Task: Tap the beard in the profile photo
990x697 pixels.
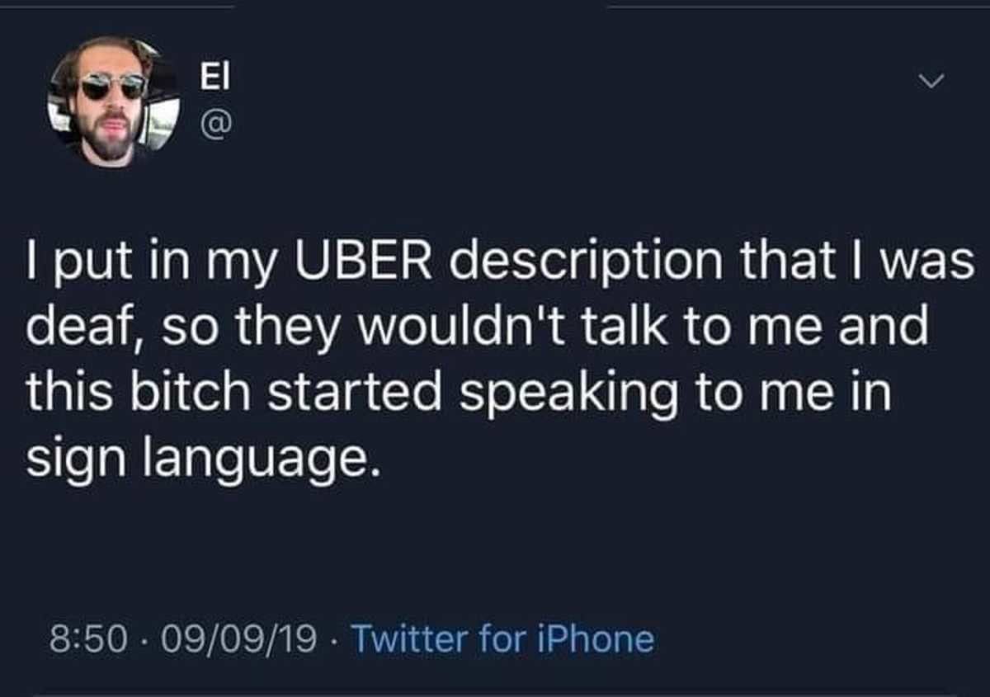Action: [x=111, y=139]
